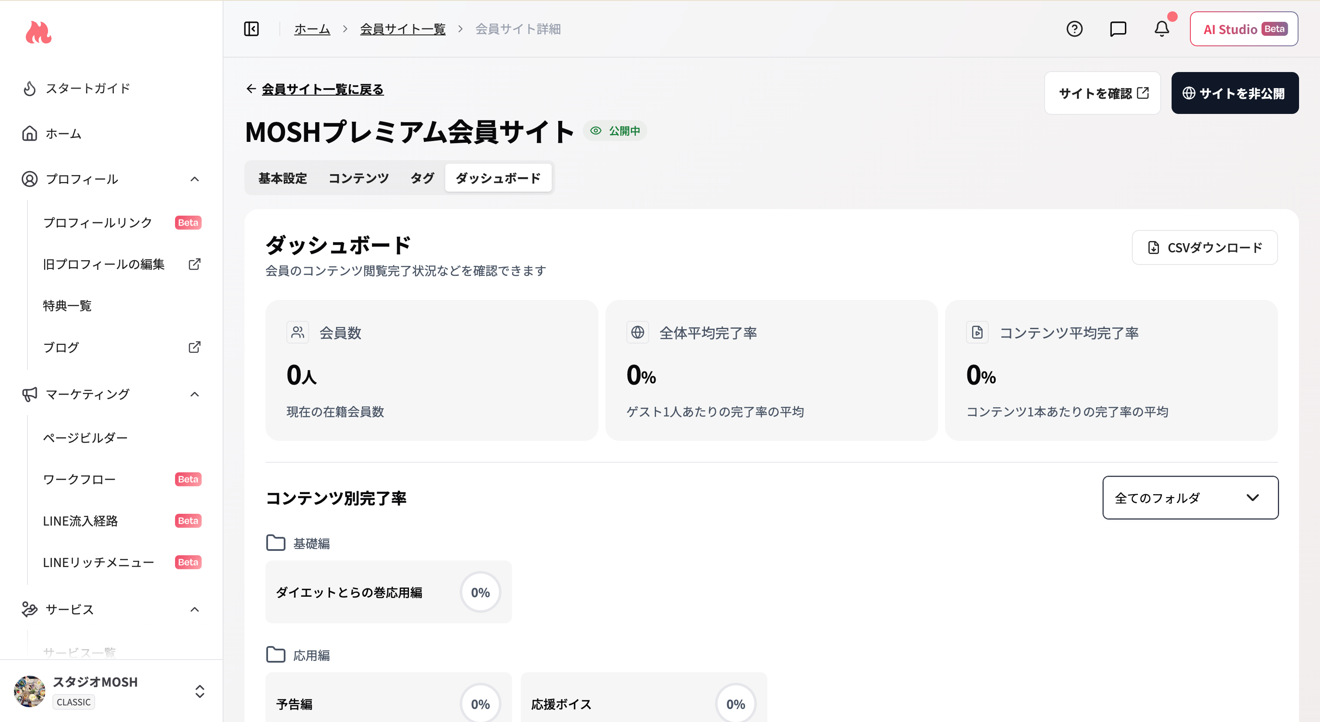Viewport: 1320px width, 722px height.
Task: Open the help question mark icon
Action: 1074,29
